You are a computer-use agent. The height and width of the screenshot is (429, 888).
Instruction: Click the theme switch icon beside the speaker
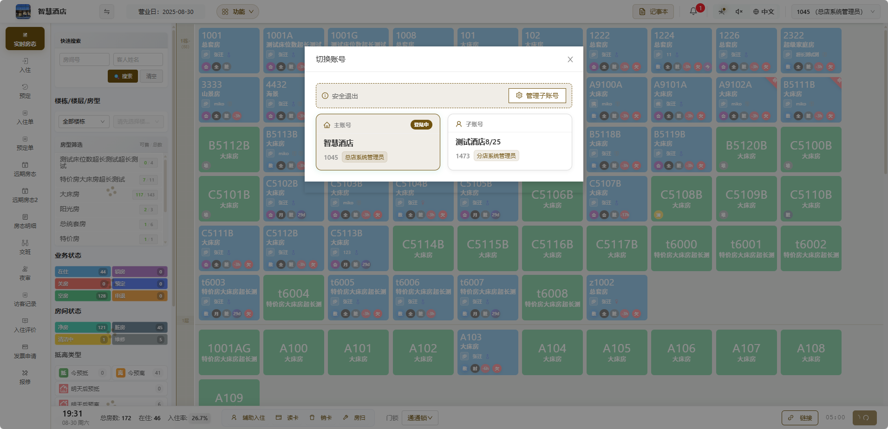point(722,12)
